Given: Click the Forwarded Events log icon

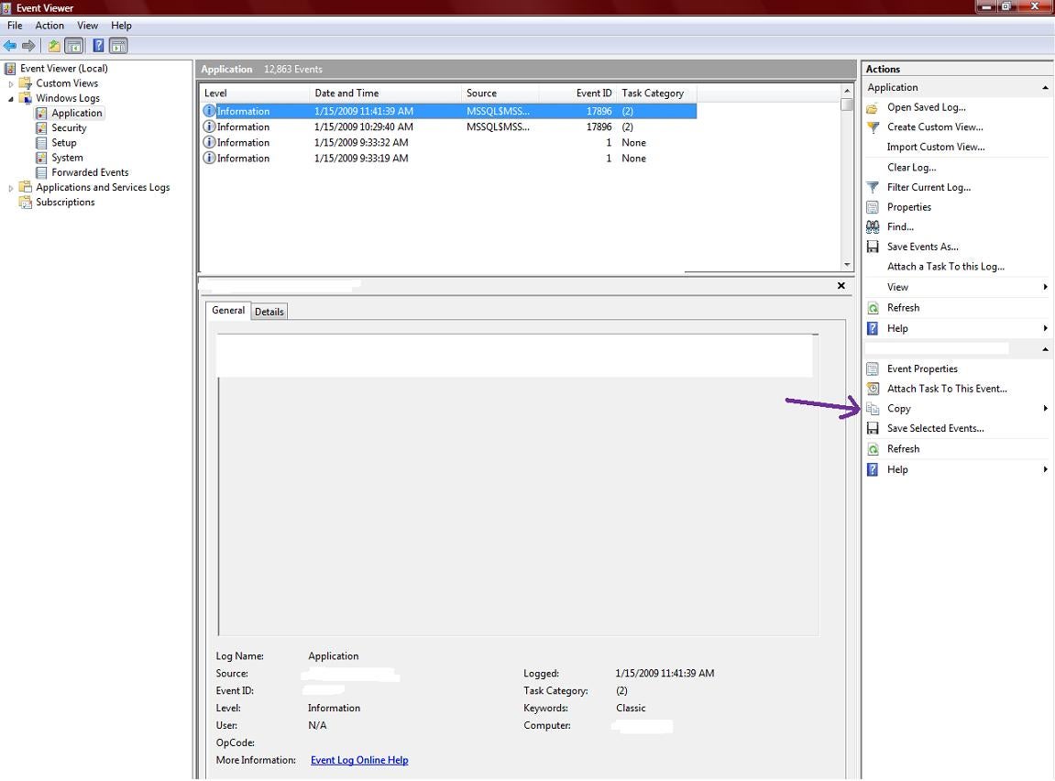Looking at the screenshot, I should (x=41, y=172).
